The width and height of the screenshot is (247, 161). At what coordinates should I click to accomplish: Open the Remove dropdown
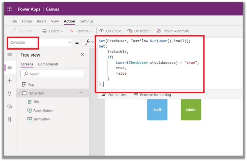(x=81, y=31)
